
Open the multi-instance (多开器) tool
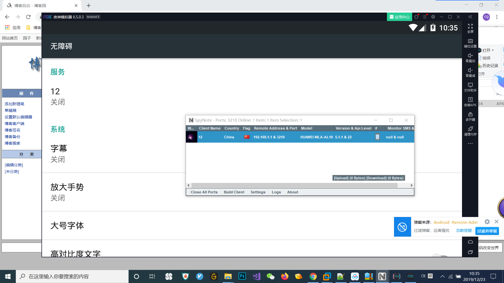(470, 115)
